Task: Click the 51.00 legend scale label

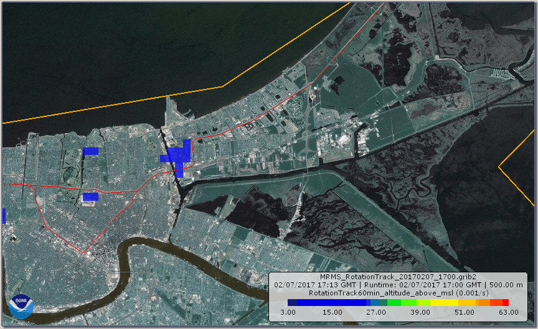Action: coord(465,312)
